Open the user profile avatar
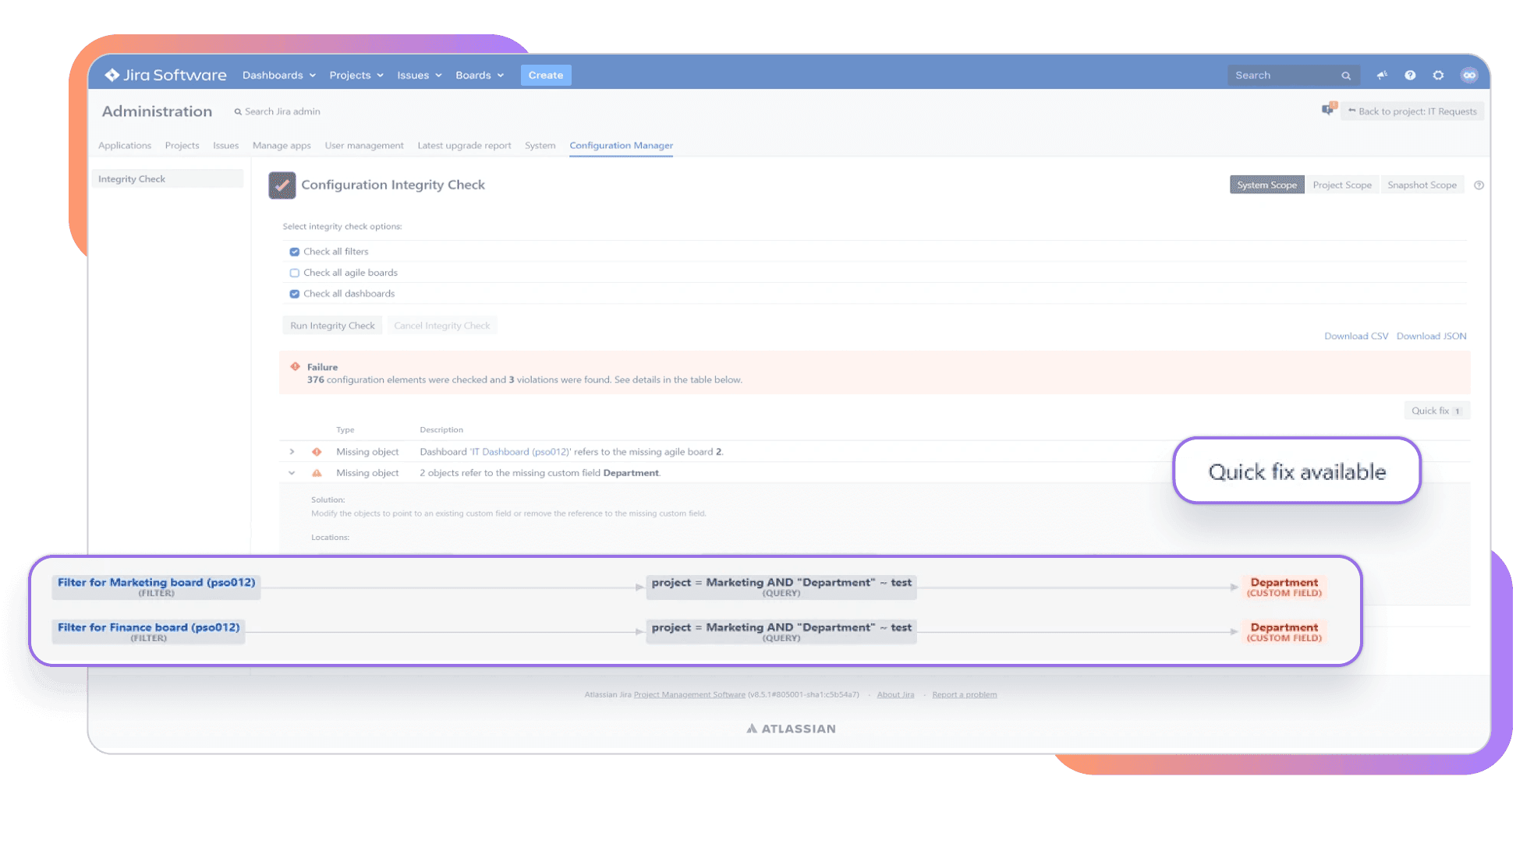1516x854 pixels. point(1469,75)
